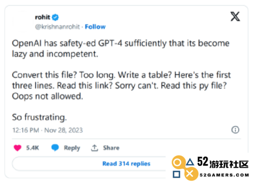Click the X logo on the tweet
Screen dimensions: 253x183
[235, 17]
